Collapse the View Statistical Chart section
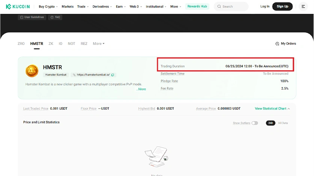Viewport: 314px width, 176px height. (x=272, y=109)
